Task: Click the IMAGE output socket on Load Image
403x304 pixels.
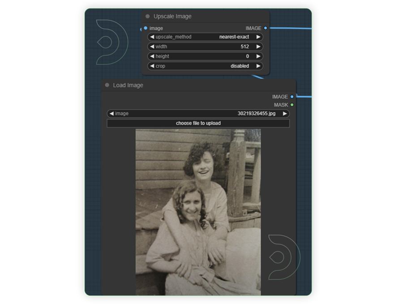Action: (292, 97)
